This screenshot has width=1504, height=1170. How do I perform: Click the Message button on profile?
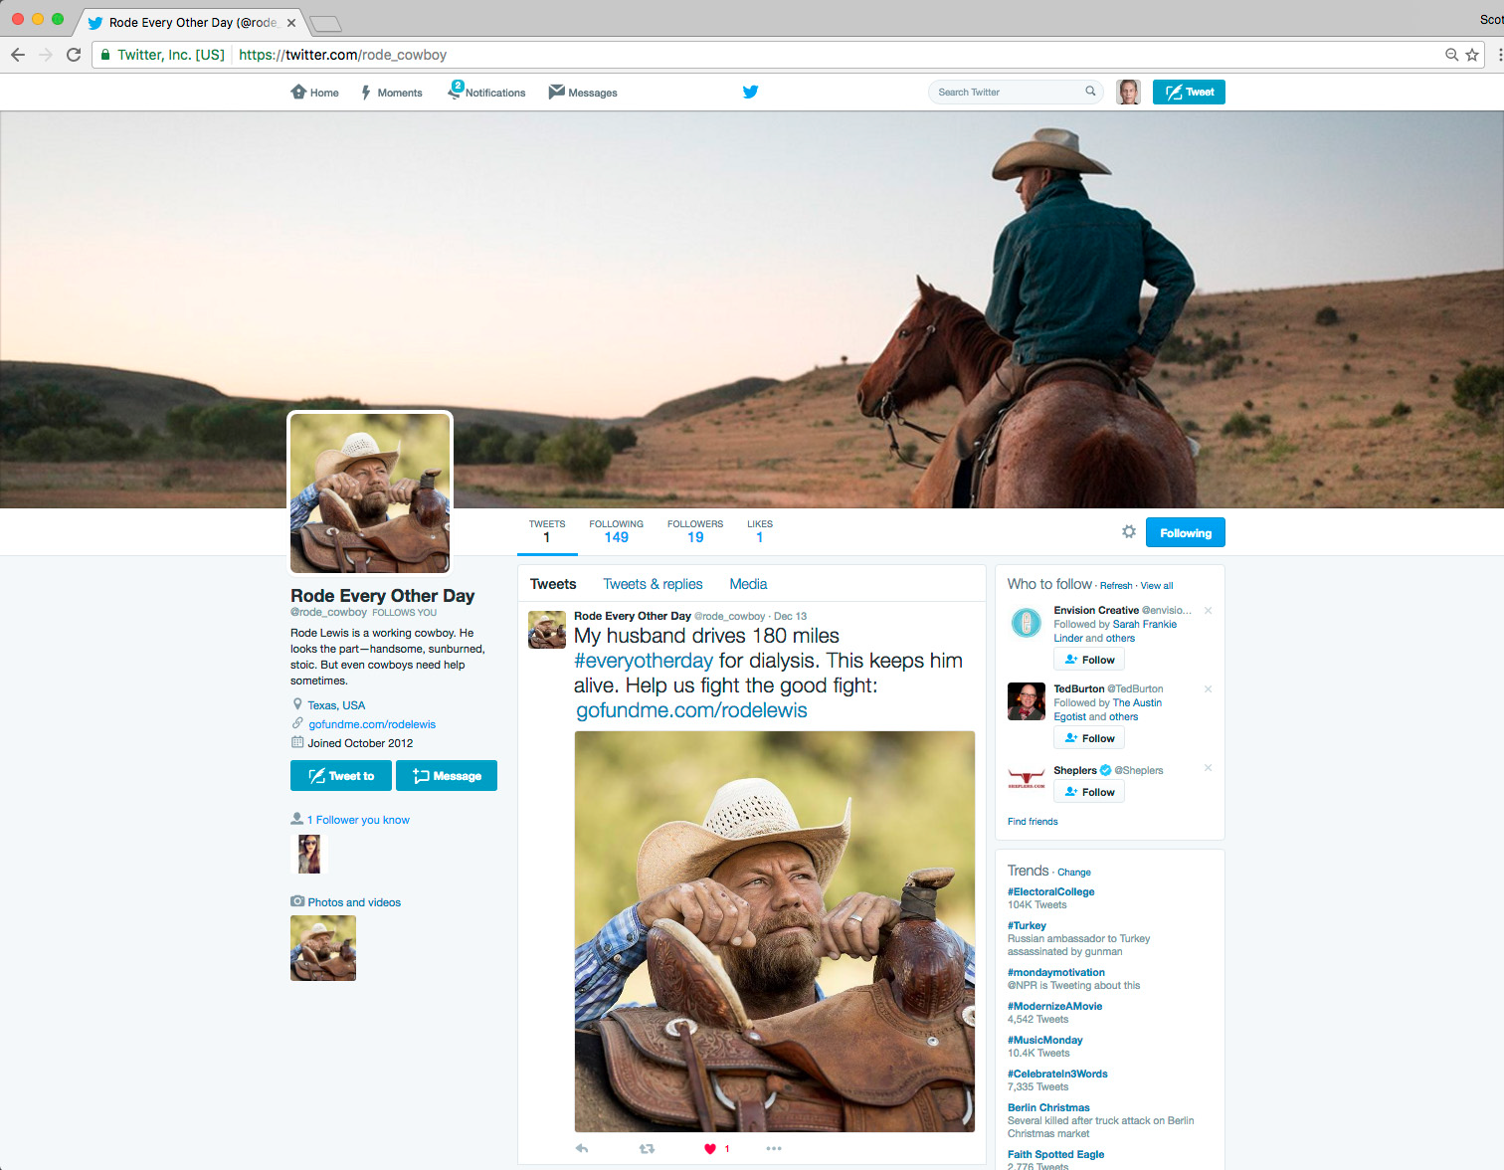click(x=447, y=776)
